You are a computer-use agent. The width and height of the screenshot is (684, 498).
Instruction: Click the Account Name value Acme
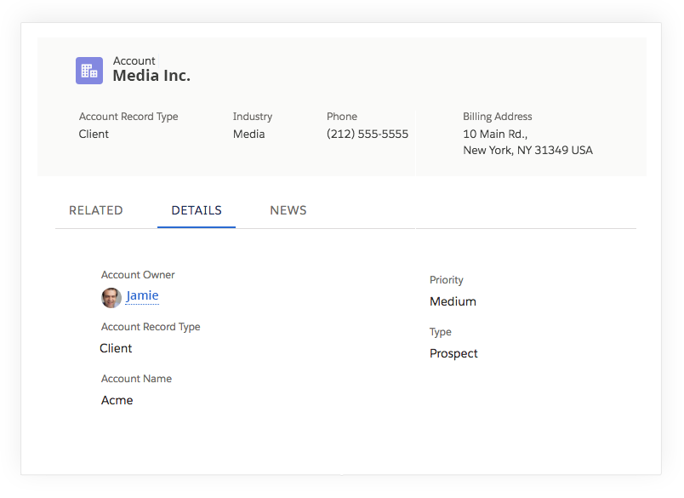pyautogui.click(x=117, y=400)
